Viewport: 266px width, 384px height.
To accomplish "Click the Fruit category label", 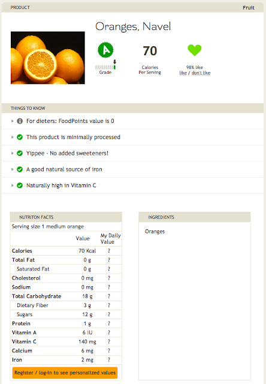I will click(x=249, y=8).
